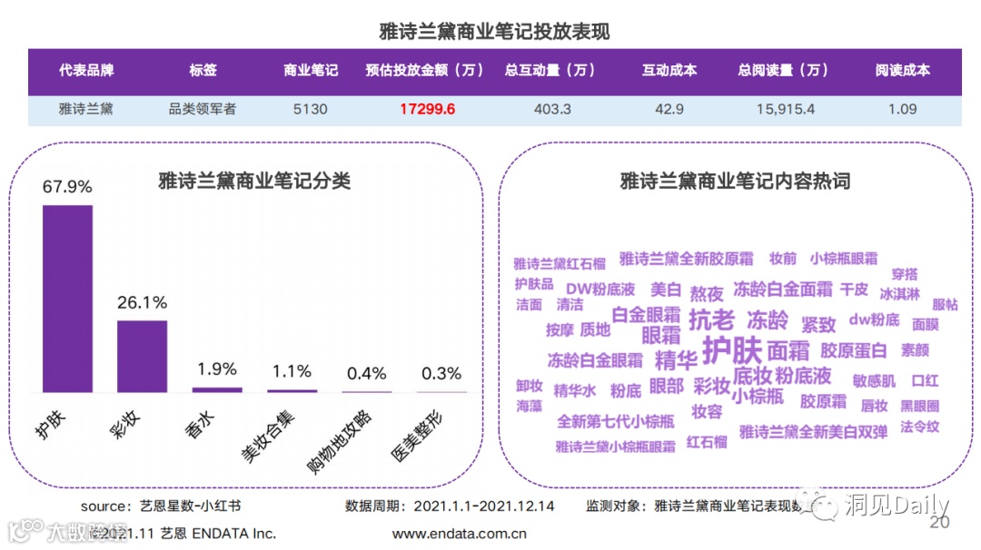Viewport: 981px width, 550px height.
Task: Click the phrase 雅诗兰黛全新美白双弹
Action: pos(813,432)
